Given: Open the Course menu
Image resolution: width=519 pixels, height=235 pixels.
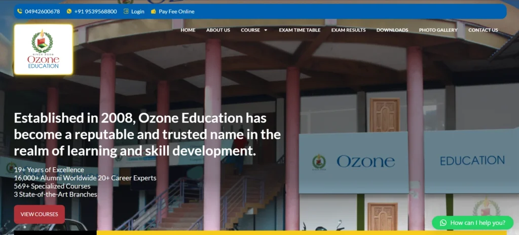Looking at the screenshot, I should coord(250,30).
